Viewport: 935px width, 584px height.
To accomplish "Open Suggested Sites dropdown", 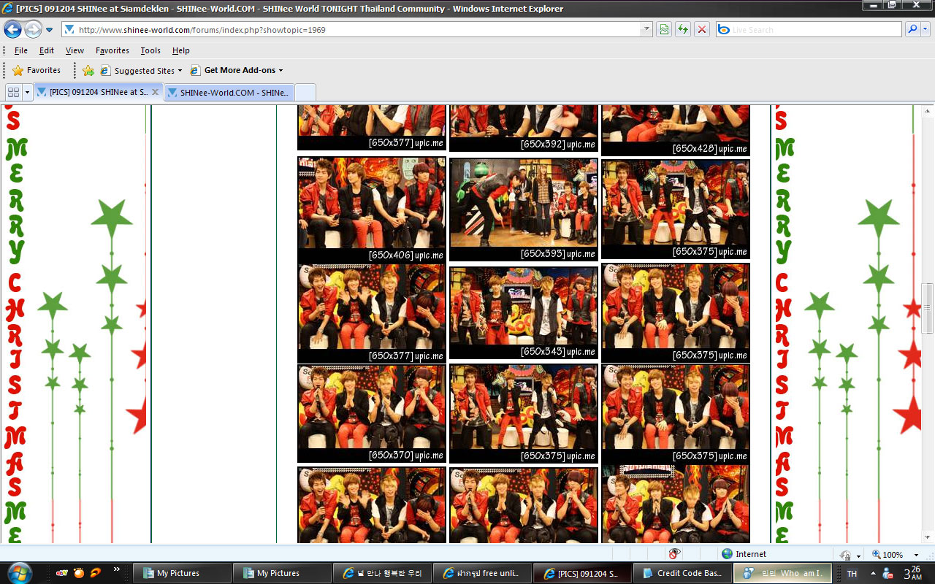I will click(142, 71).
